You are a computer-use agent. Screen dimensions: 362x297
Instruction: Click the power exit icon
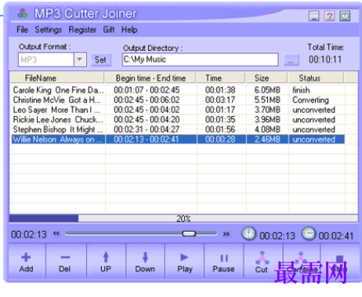pos(345,16)
